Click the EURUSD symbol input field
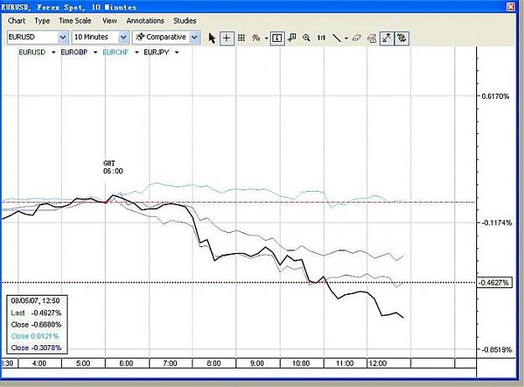 [x=33, y=37]
